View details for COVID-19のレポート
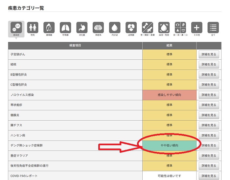The width and height of the screenshot is (230, 180). click(x=209, y=176)
